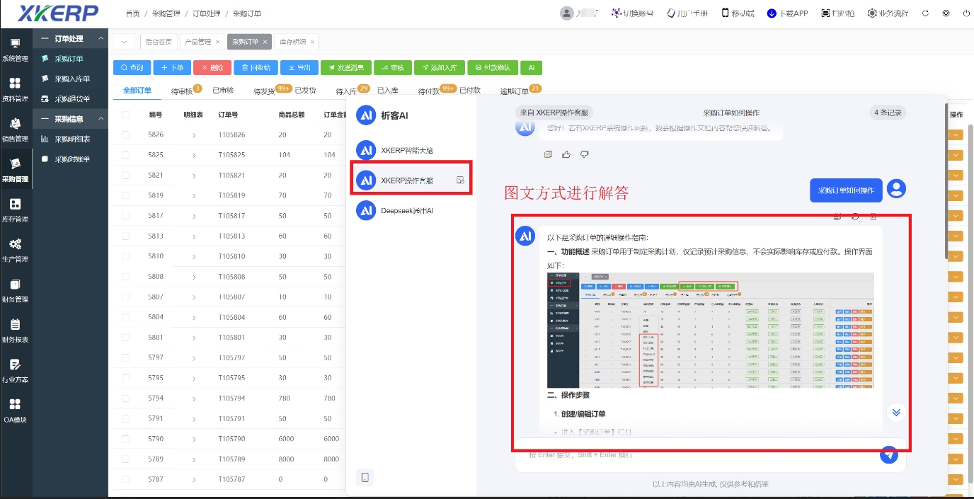Select the checkbox for order T105810
The image size is (974, 499).
127,256
